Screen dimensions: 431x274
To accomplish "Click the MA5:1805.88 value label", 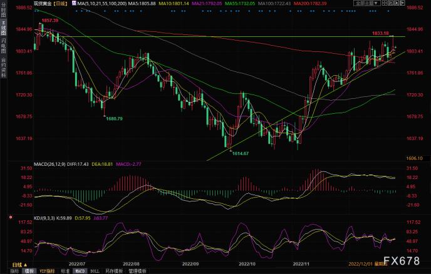I will click(142, 4).
